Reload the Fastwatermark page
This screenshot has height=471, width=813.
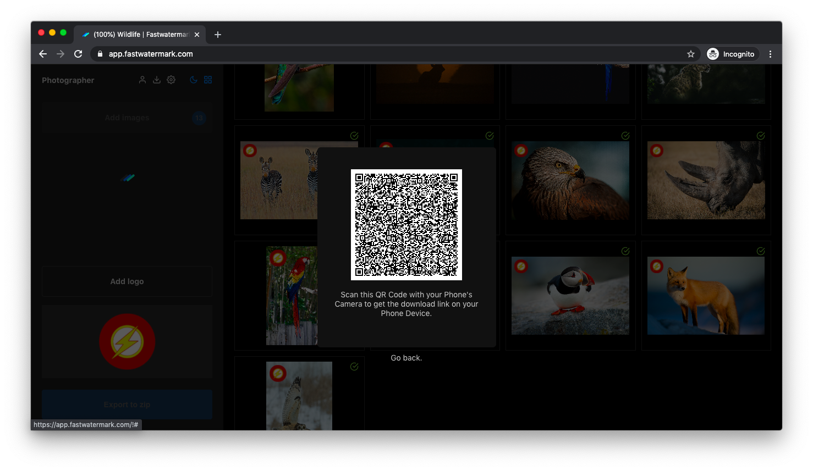78,54
